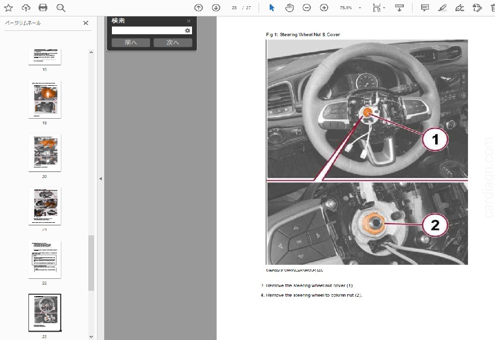The width and height of the screenshot is (495, 340).
Task: Click the current page number field
Action: (x=234, y=8)
